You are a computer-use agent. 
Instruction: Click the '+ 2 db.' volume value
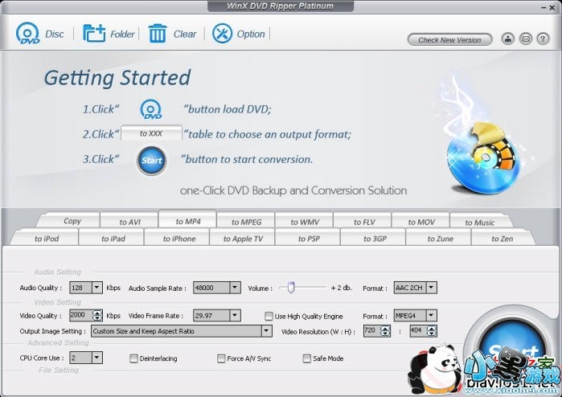(x=341, y=288)
